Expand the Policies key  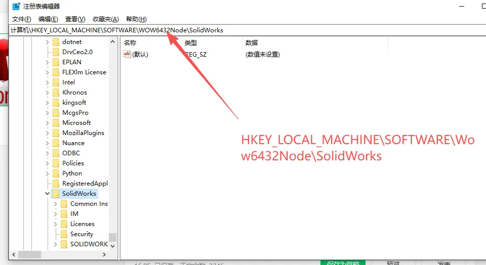47,163
